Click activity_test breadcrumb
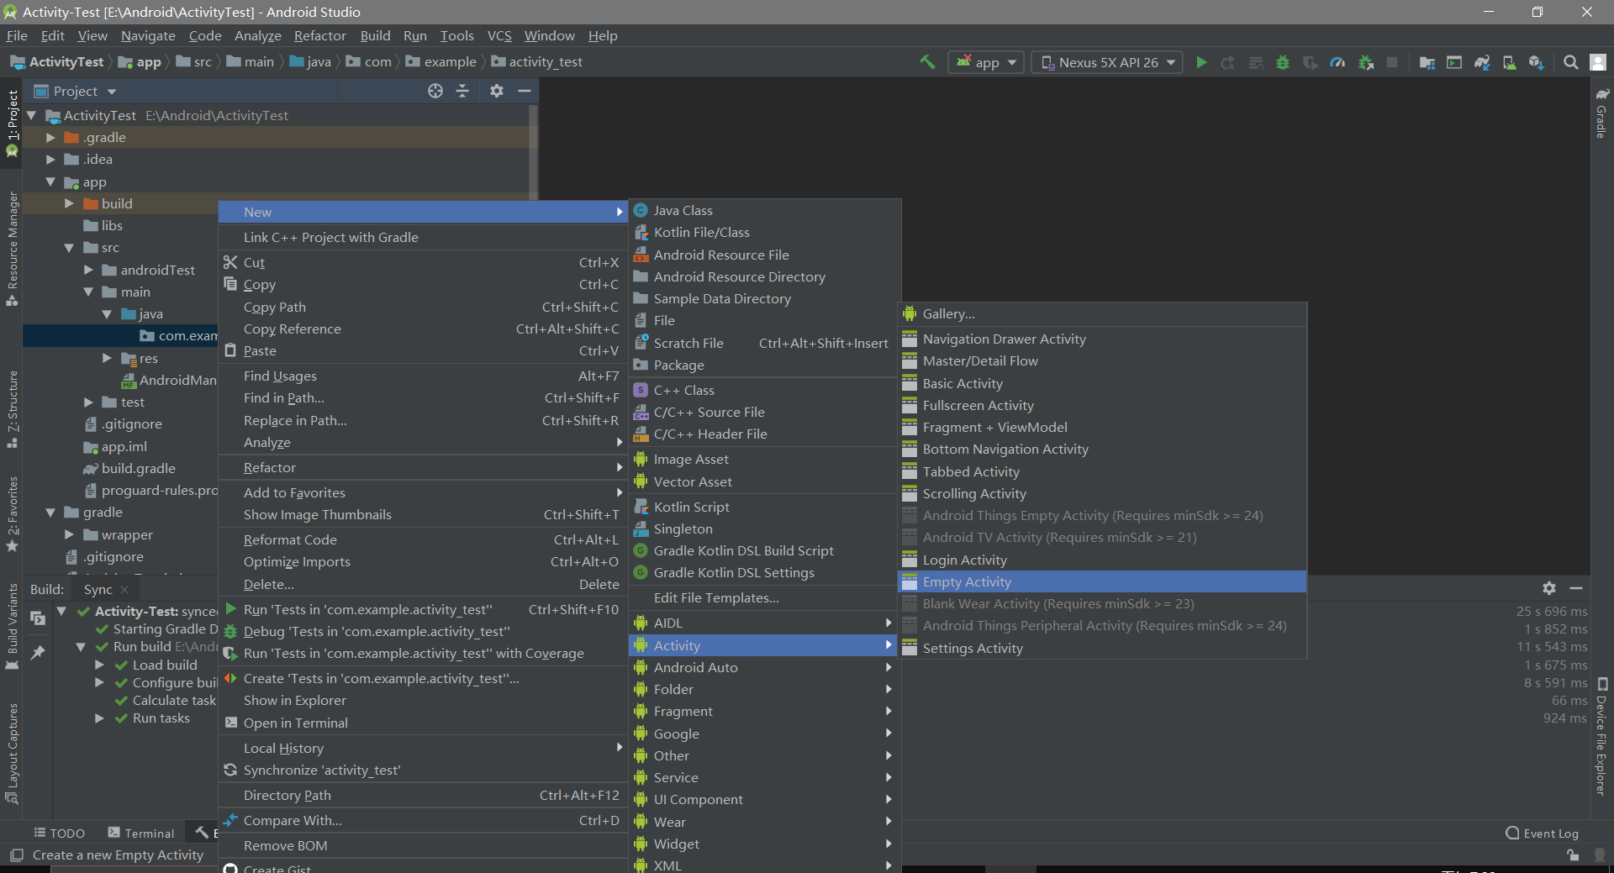This screenshot has height=873, width=1614. click(x=536, y=61)
